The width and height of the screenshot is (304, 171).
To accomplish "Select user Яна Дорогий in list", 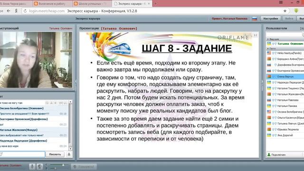I will pos(285,135).
